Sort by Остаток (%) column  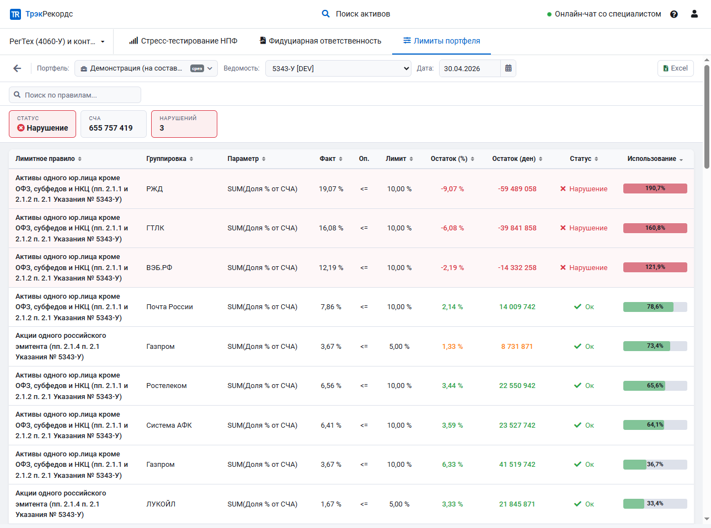pyautogui.click(x=452, y=159)
